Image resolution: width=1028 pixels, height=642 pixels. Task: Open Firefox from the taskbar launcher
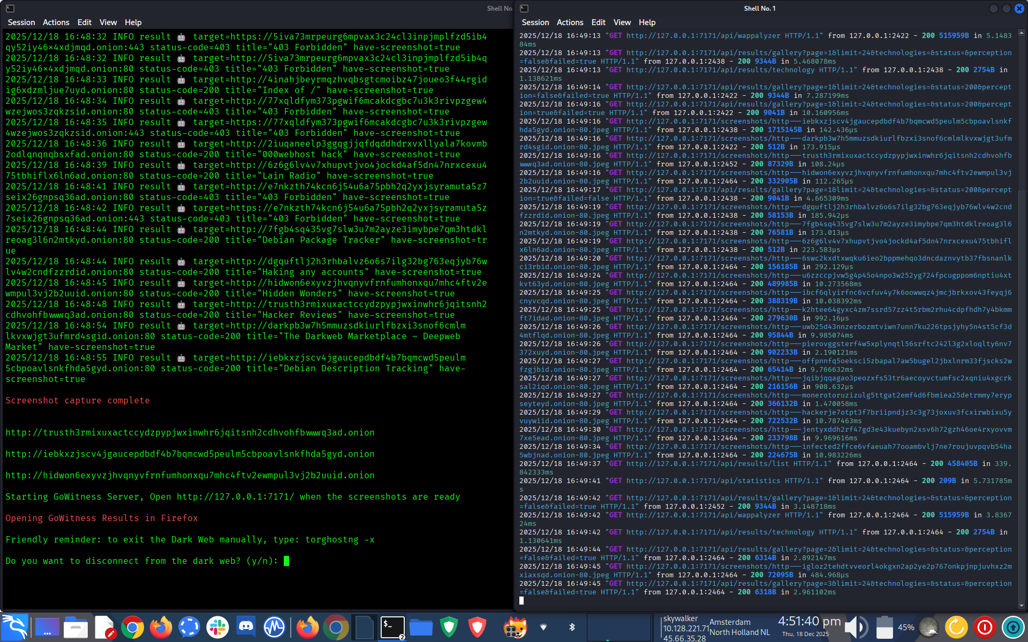pyautogui.click(x=161, y=627)
